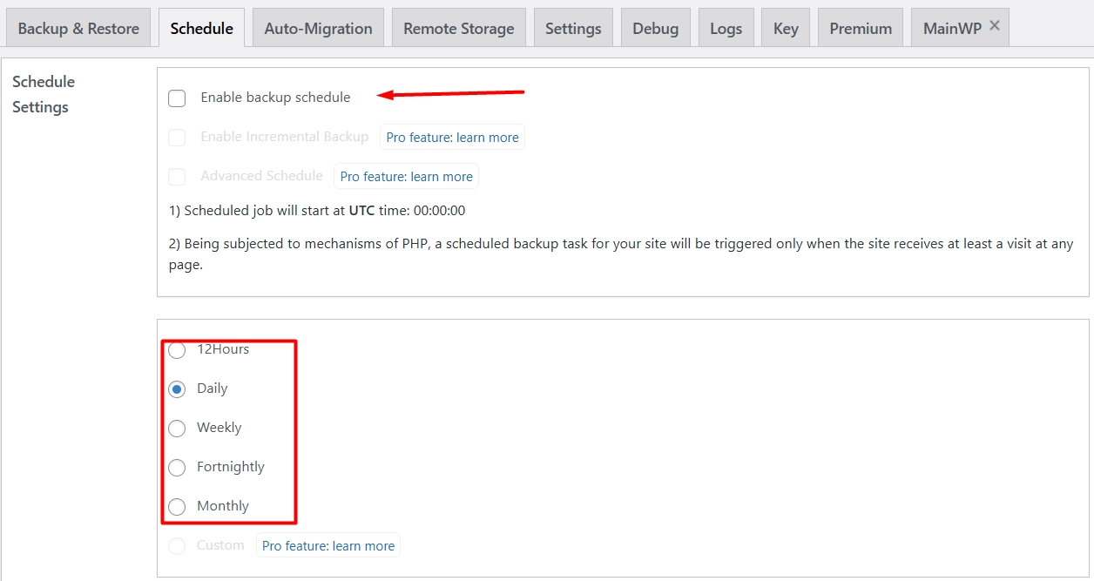Viewport: 1094px width, 581px height.
Task: View the Logs tab
Action: tap(726, 27)
